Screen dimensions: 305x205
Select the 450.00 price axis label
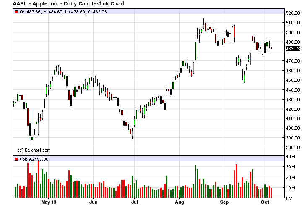293,80
